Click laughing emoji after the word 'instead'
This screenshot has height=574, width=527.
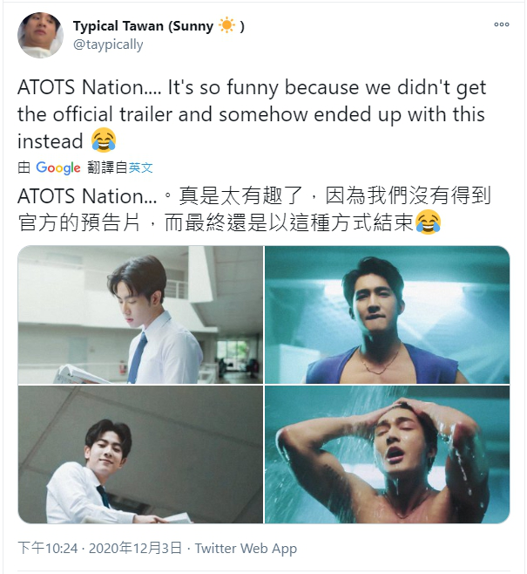pos(104,140)
